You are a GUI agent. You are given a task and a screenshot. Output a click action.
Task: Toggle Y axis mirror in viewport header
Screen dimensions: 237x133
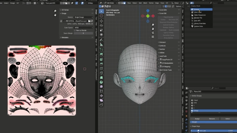click(168, 6)
